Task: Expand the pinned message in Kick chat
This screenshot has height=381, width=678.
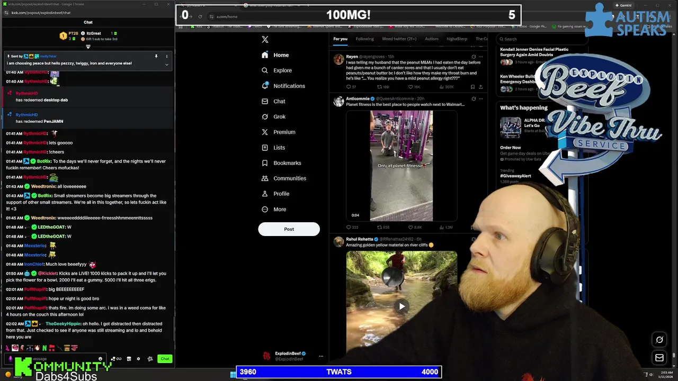Action: tap(166, 65)
